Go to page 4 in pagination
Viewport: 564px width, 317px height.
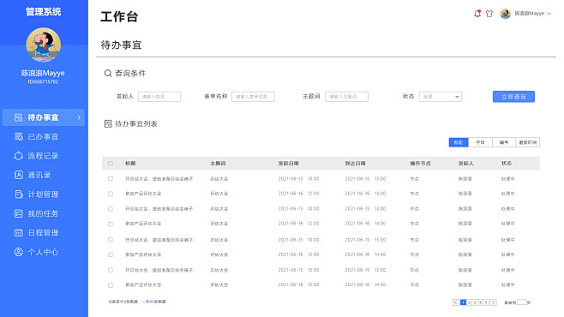tap(480, 302)
